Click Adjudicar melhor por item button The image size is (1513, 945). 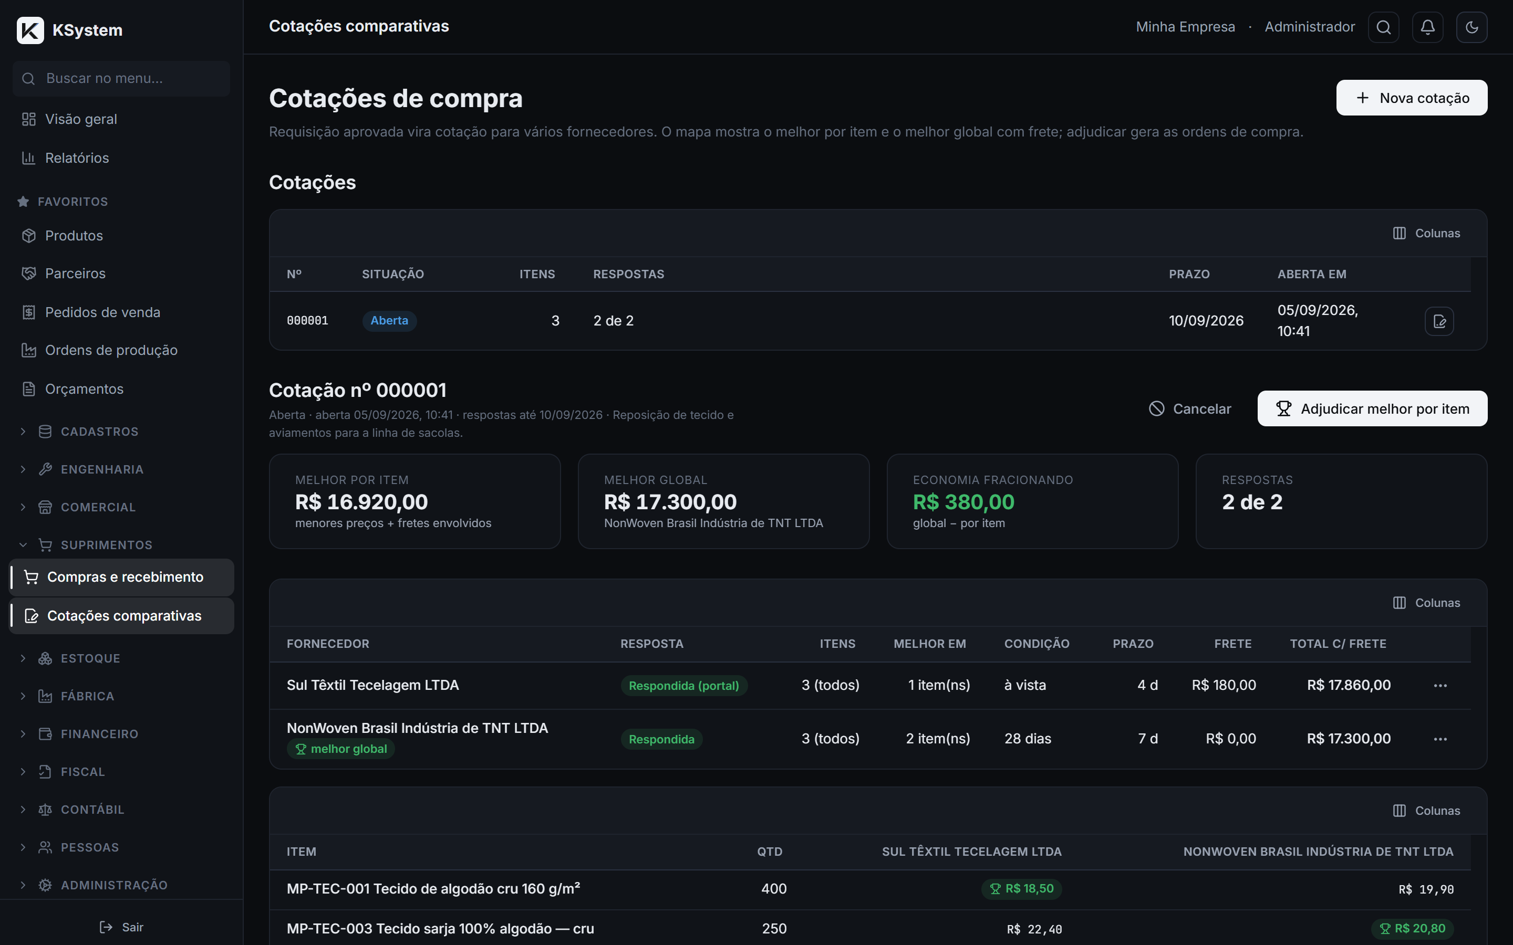coord(1372,409)
